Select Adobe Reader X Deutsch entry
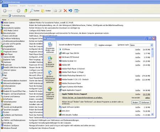 point(105,79)
